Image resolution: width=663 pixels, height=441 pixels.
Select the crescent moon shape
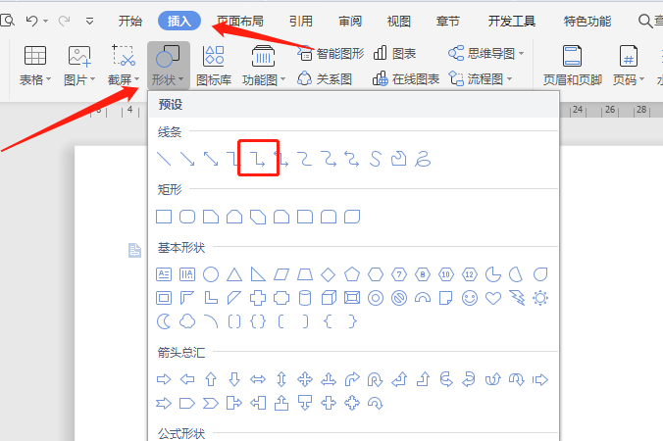164,321
